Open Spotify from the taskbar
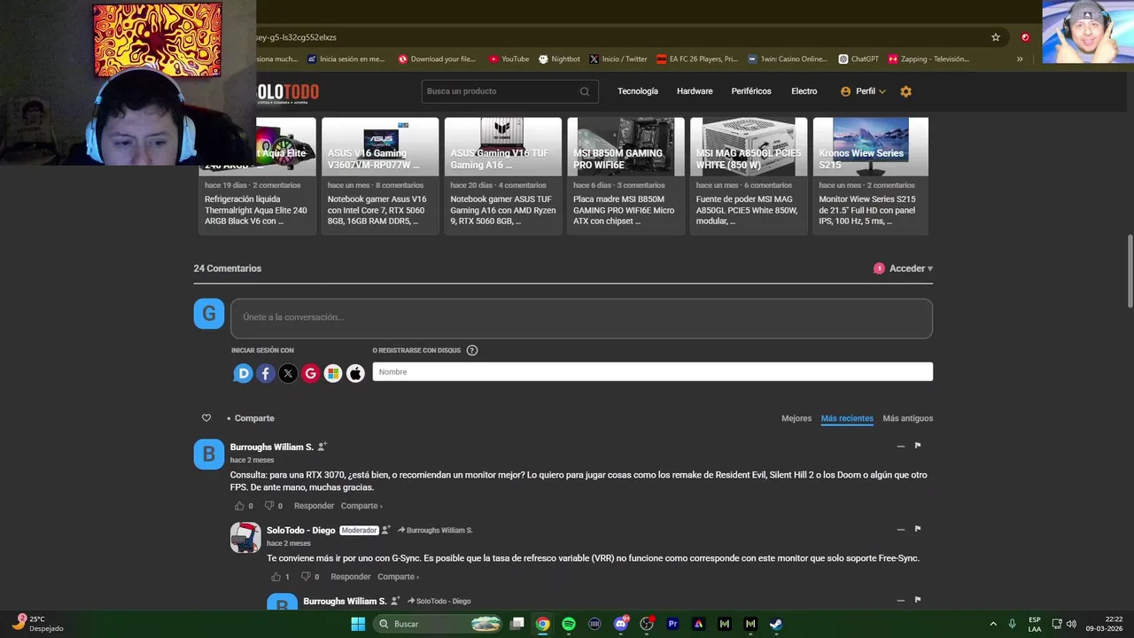The height and width of the screenshot is (638, 1134). [x=569, y=624]
